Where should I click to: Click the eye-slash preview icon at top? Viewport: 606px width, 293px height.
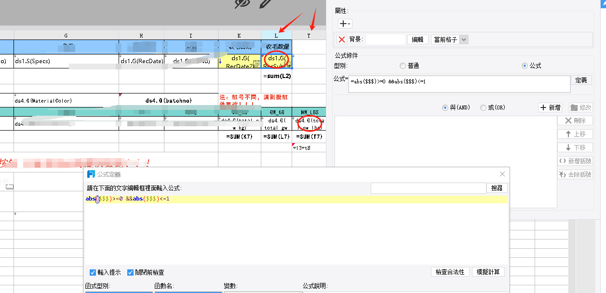[x=242, y=3]
